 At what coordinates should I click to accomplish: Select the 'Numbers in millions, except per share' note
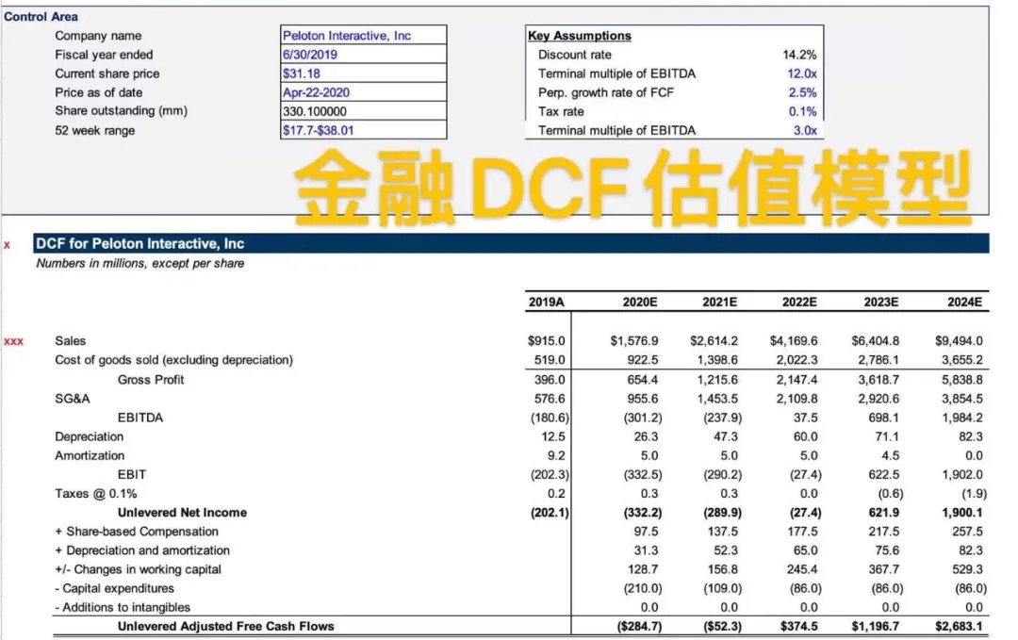[140, 263]
